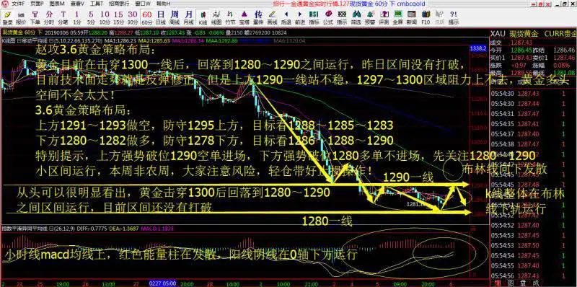Viewport: 577px width, 287px height.
Task: Select the 15分 period button
Action: pyautogui.click(x=118, y=17)
